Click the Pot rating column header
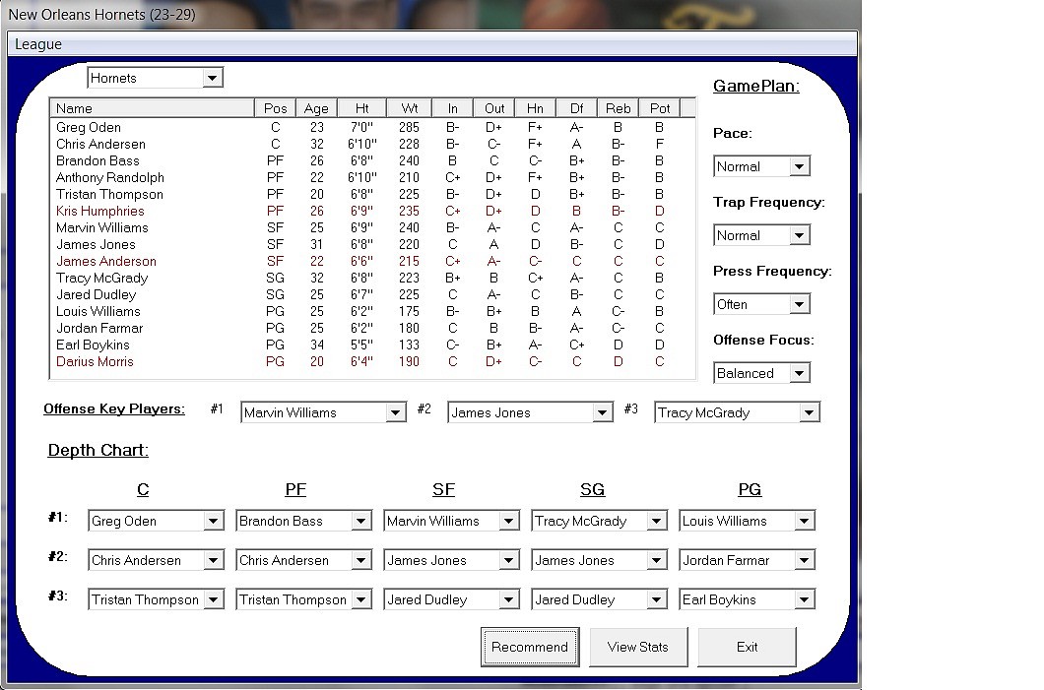The width and height of the screenshot is (1044, 690). tap(660, 108)
